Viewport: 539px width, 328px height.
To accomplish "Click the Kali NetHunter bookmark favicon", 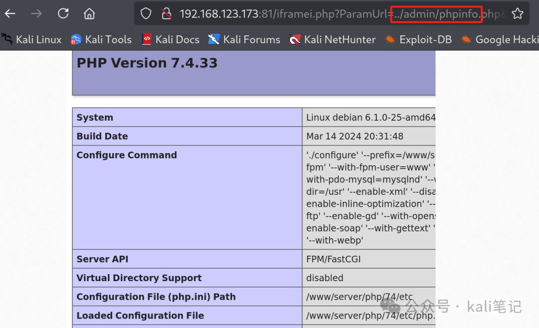I will [x=293, y=39].
